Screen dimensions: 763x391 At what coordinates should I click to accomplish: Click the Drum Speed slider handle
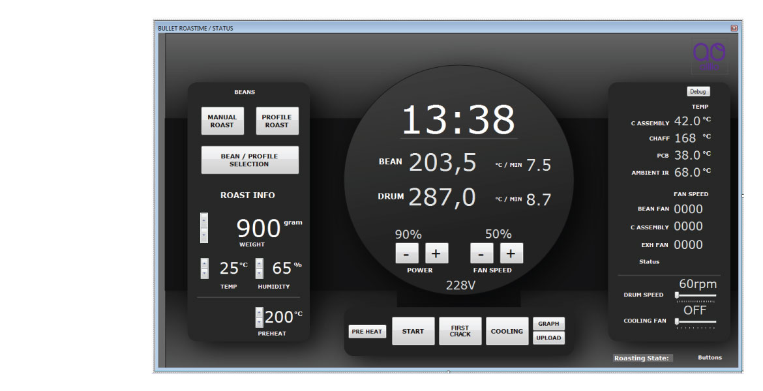point(677,295)
